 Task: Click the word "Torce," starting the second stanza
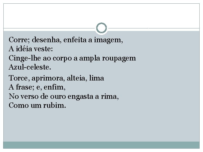coord(17,78)
